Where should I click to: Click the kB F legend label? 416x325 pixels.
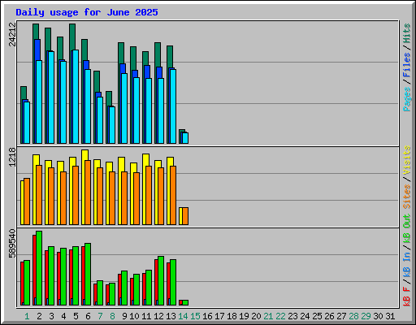[x=406, y=297]
